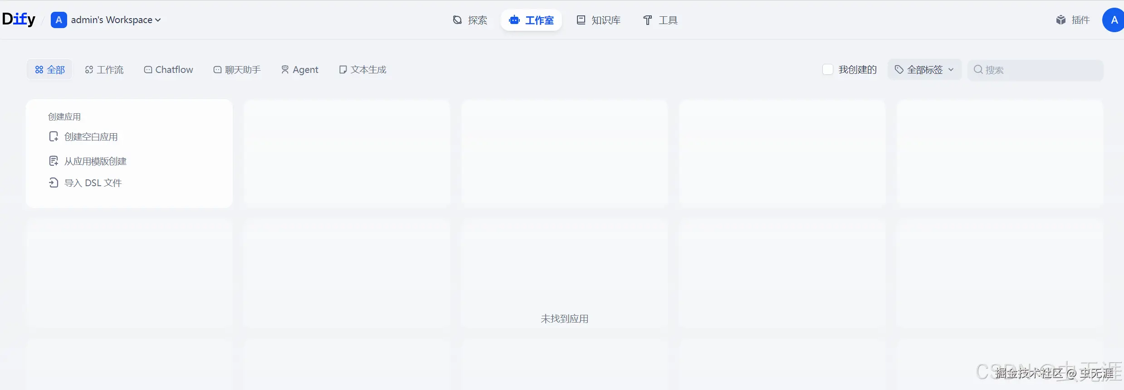Click the workspace avatar icon A
Screen dimensions: 1124x390
(x=59, y=20)
